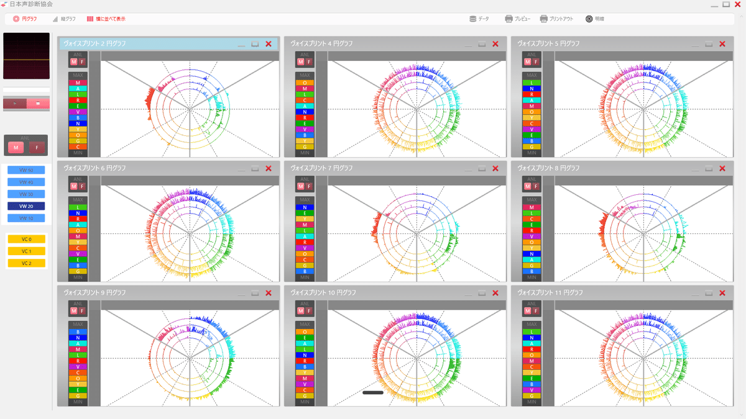
Task: Play the recording in the left sidebar
Action: coord(14,104)
